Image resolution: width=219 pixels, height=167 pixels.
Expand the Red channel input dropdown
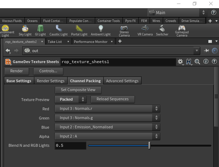pos(107,108)
